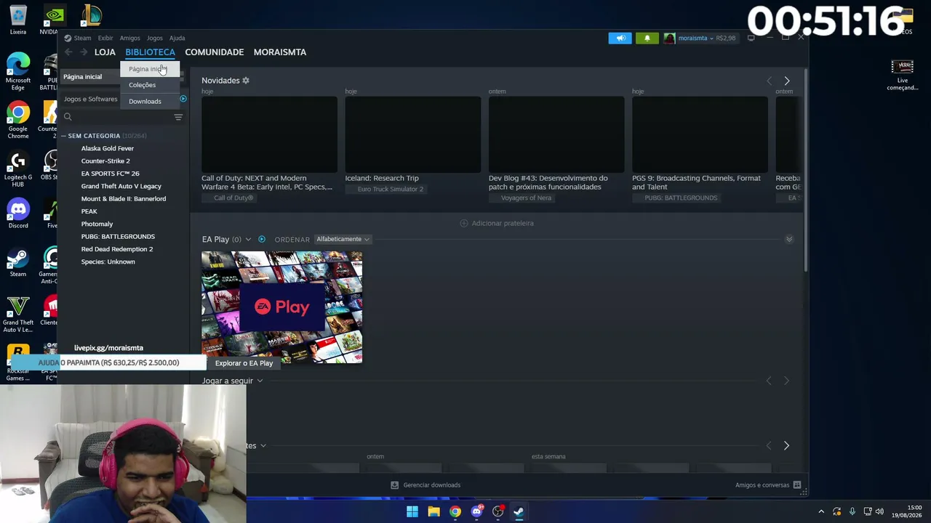
Task: Collapse the SEM CATEGORIA game list
Action: pyautogui.click(x=63, y=136)
